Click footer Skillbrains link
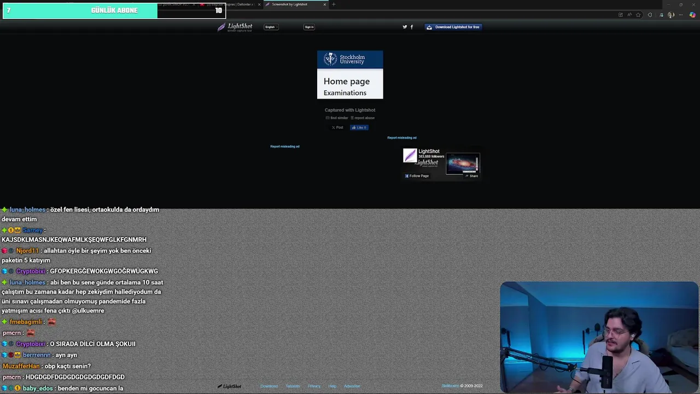 click(450, 386)
